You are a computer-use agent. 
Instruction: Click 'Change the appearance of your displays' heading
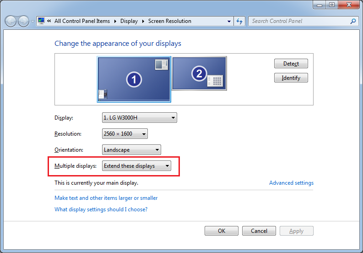point(118,44)
